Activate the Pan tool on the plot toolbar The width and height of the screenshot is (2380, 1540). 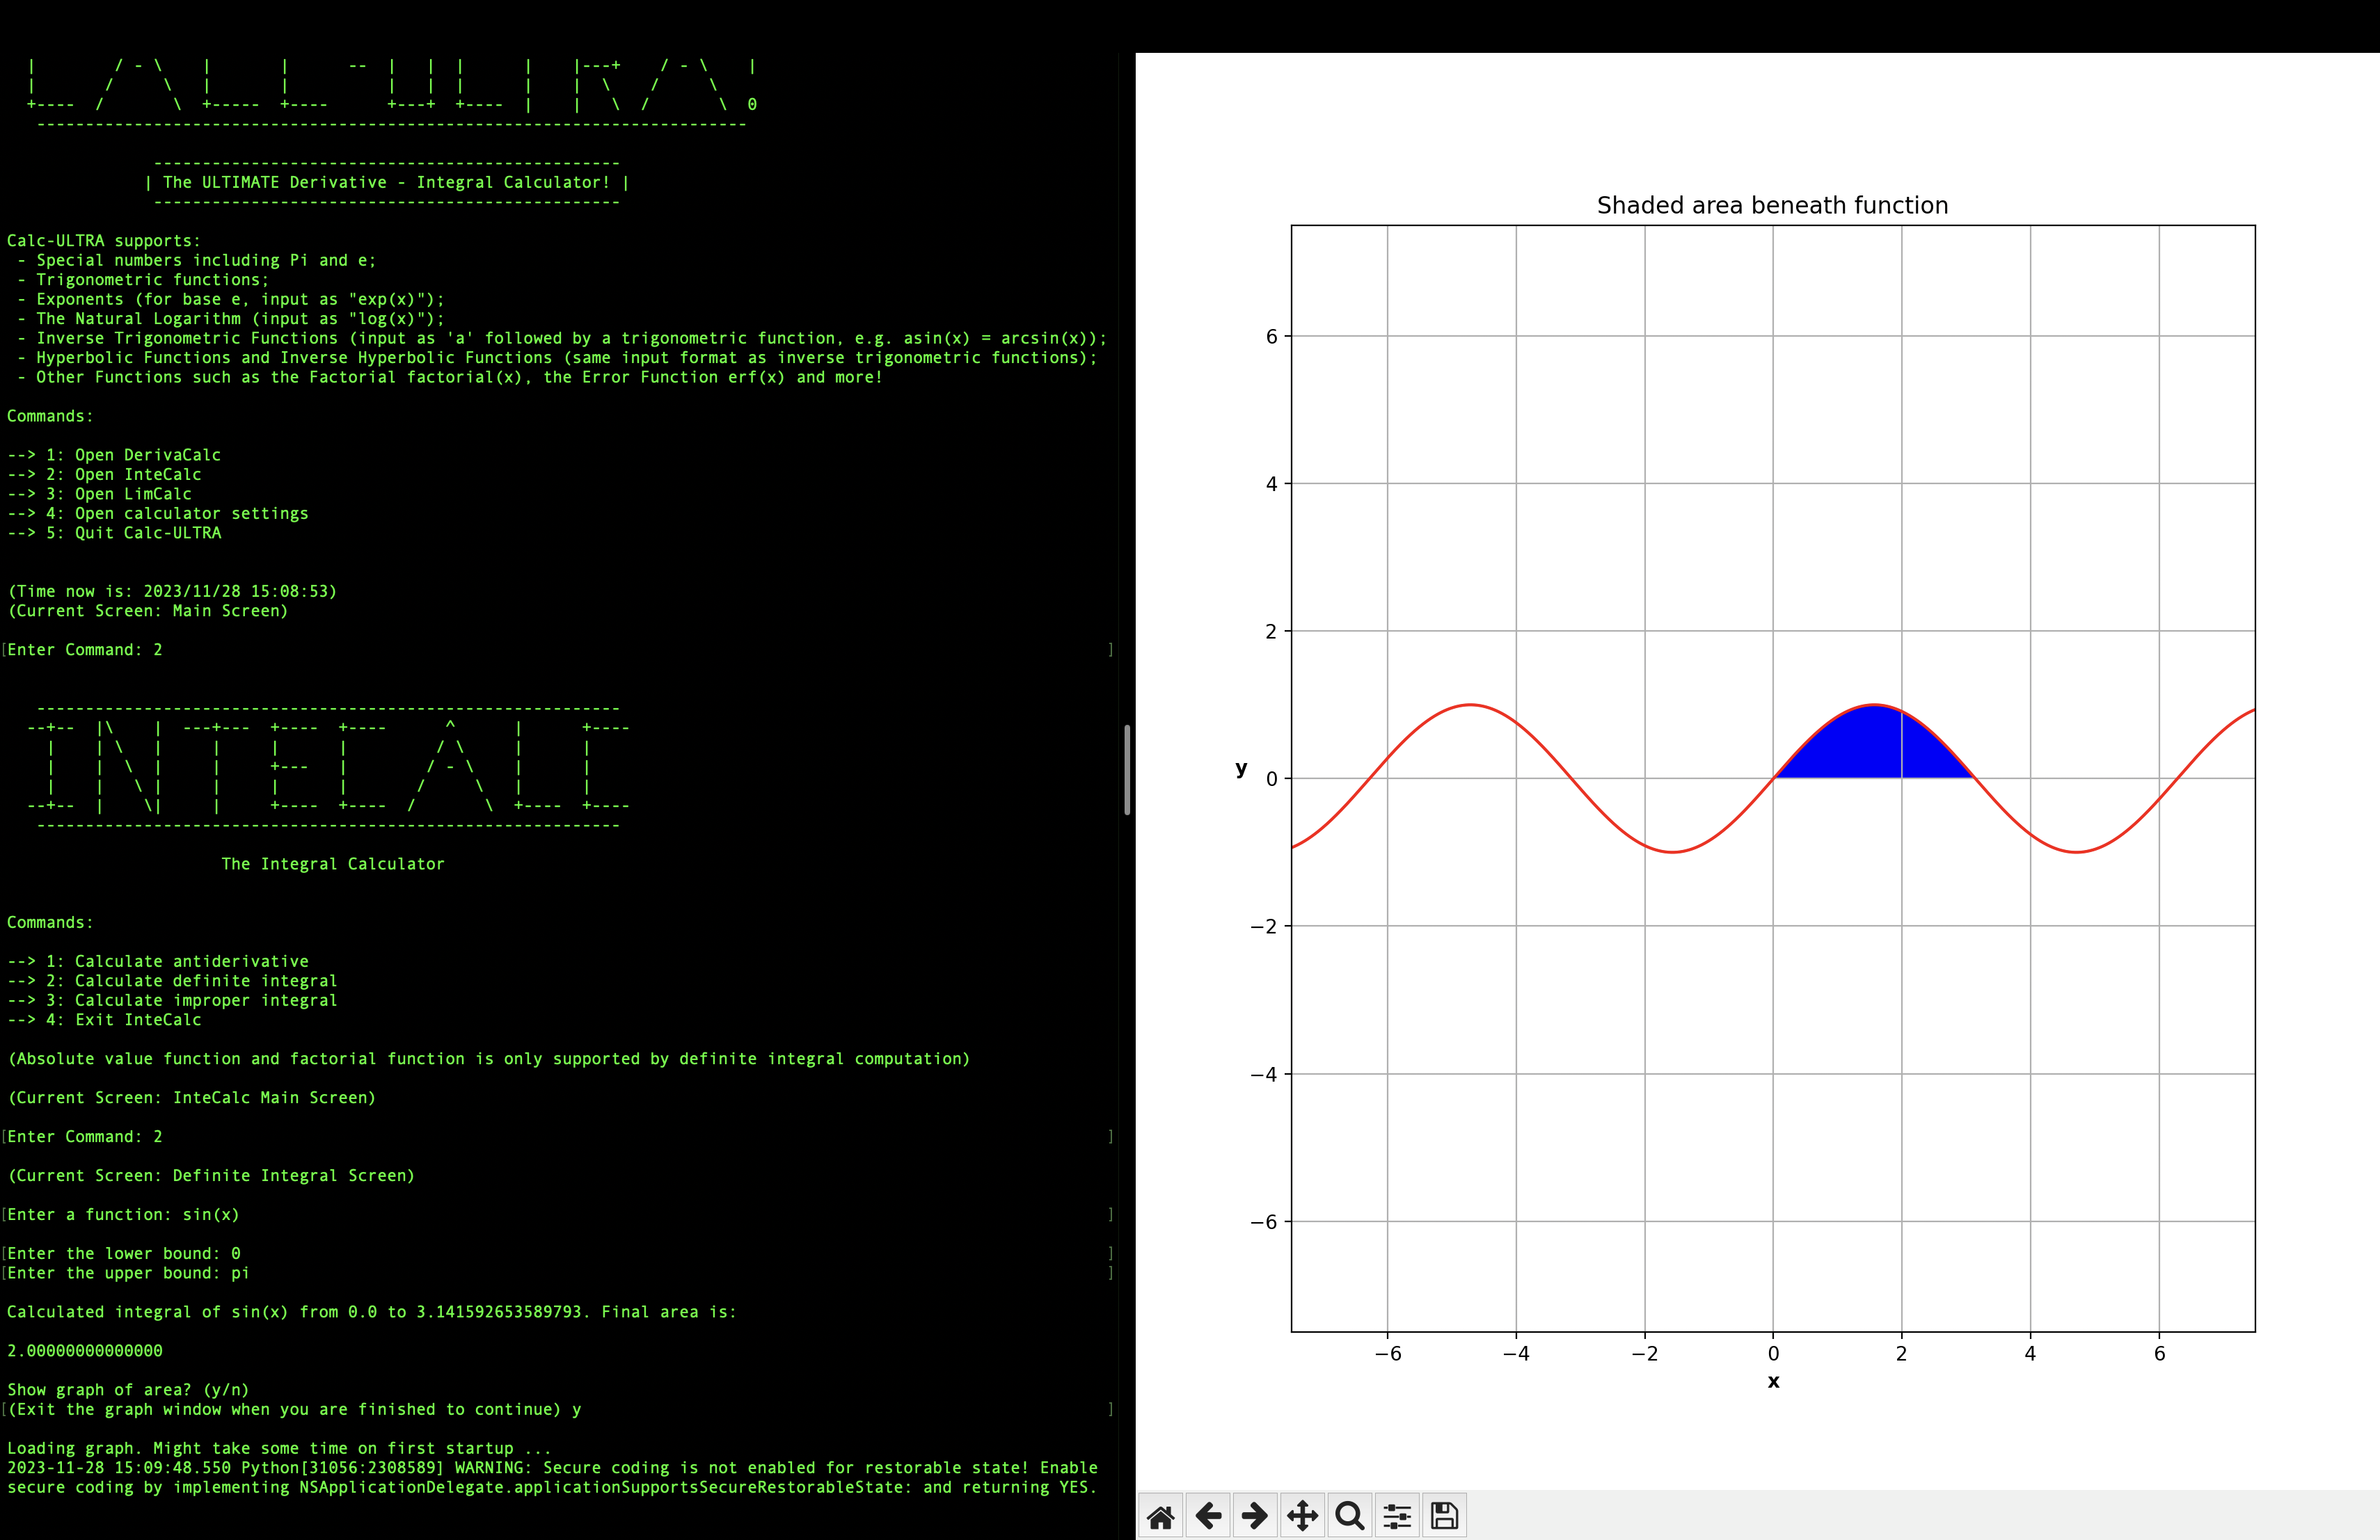(x=1302, y=1515)
